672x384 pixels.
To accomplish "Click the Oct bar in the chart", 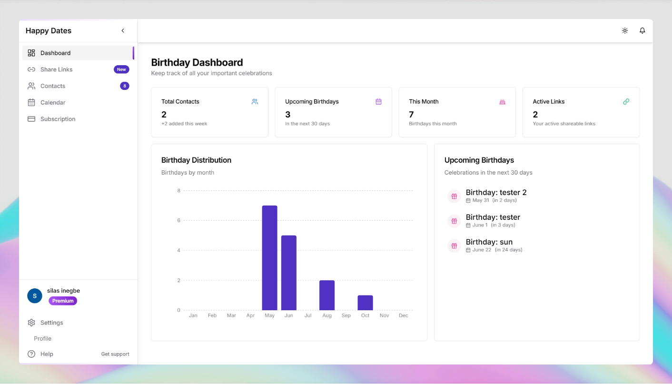I will point(365,303).
